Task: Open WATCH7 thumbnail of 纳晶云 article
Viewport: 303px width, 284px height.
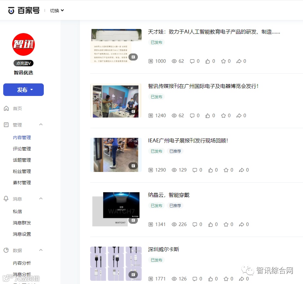Action: tap(116, 209)
